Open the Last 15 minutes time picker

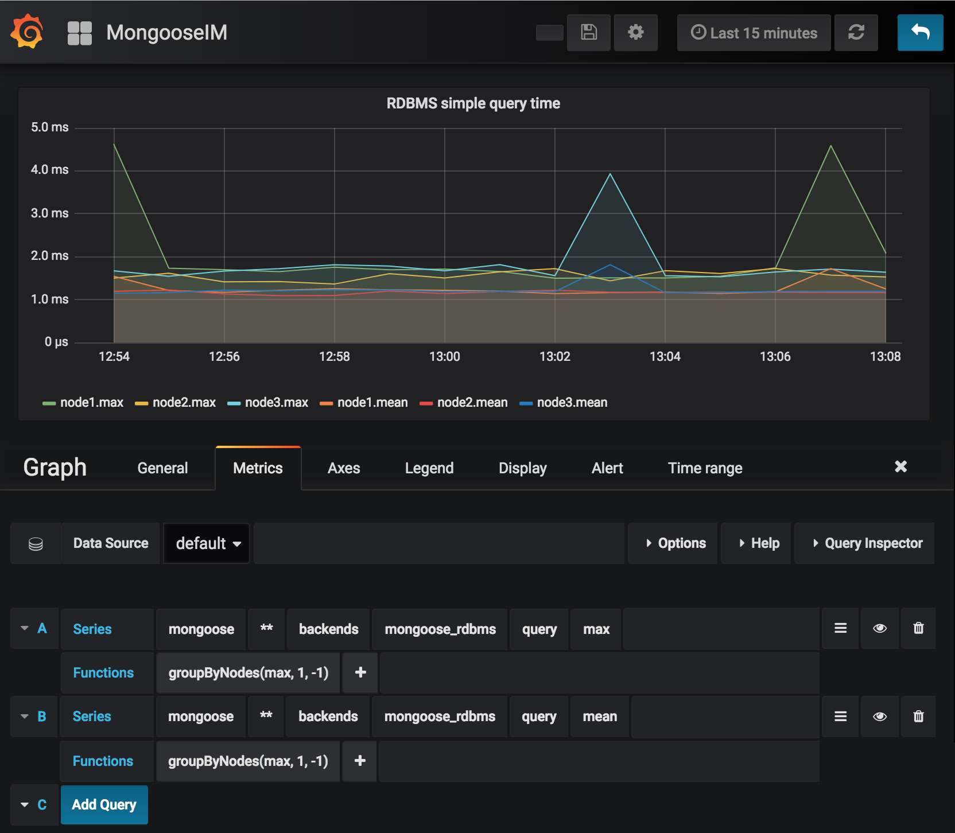754,33
